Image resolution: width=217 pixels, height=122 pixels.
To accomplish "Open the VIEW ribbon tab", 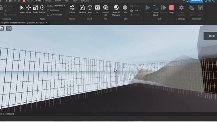I will tap(75, 1).
